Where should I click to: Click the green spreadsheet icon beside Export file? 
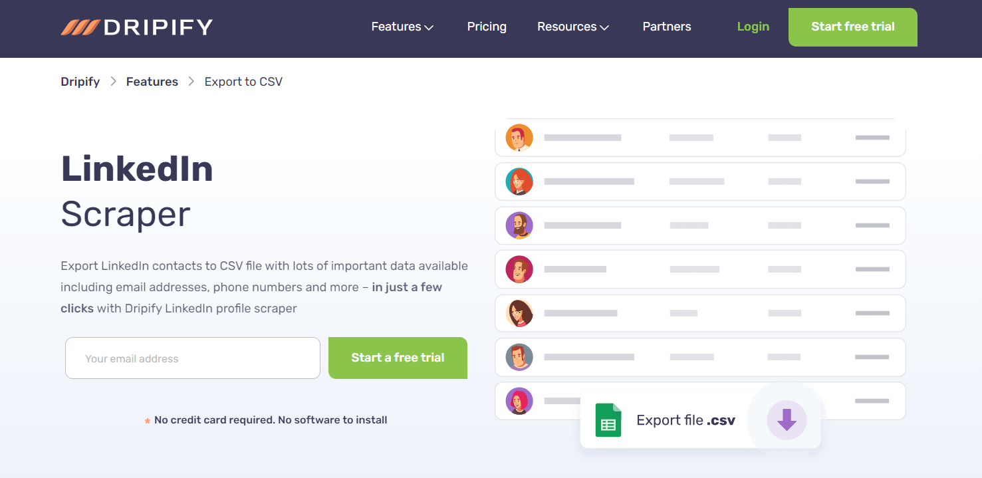coord(608,420)
